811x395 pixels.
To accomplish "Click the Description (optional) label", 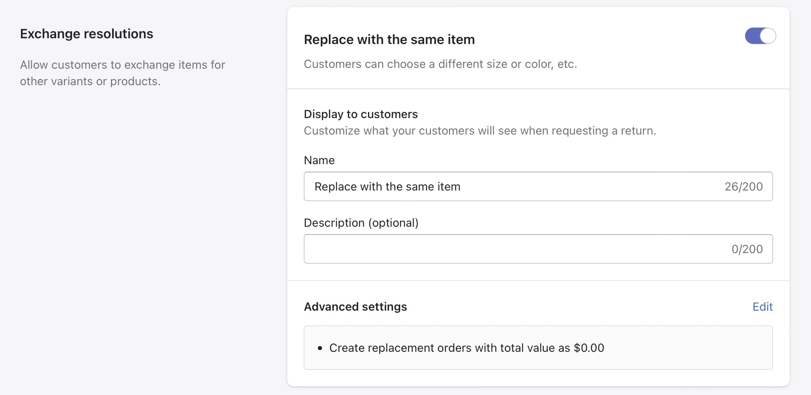I will pos(361,223).
